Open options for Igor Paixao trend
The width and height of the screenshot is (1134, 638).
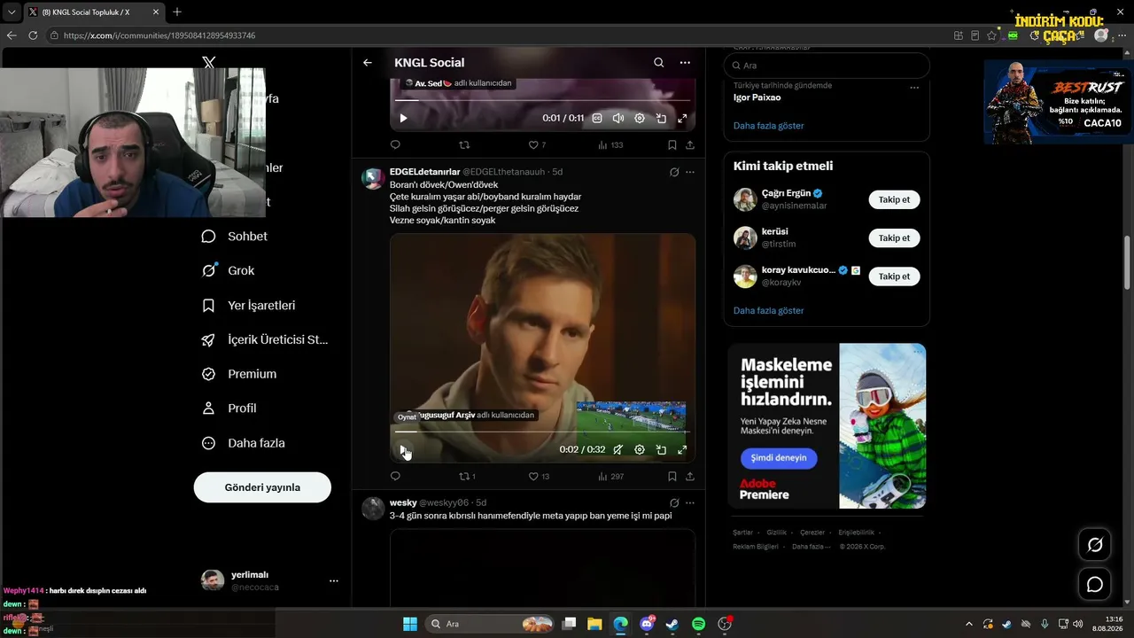914,87
